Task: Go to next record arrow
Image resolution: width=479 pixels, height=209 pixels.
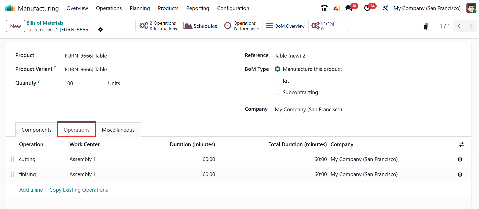Action: (471, 26)
